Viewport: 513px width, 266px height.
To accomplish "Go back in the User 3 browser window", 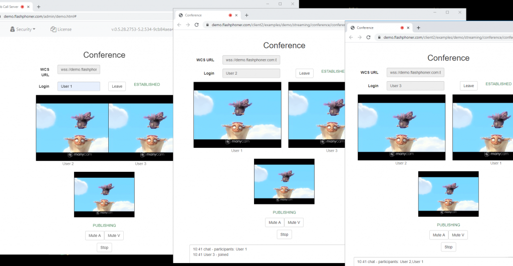I will point(351,37).
